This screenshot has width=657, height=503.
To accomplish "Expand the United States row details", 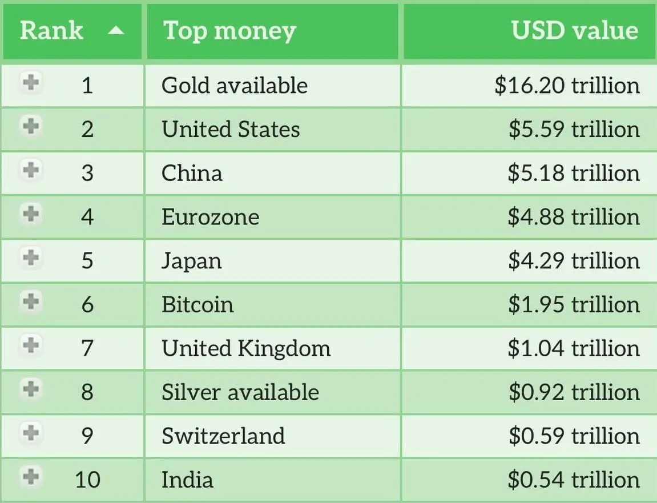I will click(x=31, y=126).
